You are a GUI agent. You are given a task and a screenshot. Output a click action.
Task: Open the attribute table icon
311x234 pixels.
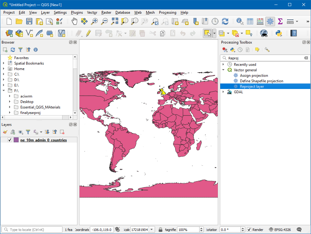coord(250,21)
